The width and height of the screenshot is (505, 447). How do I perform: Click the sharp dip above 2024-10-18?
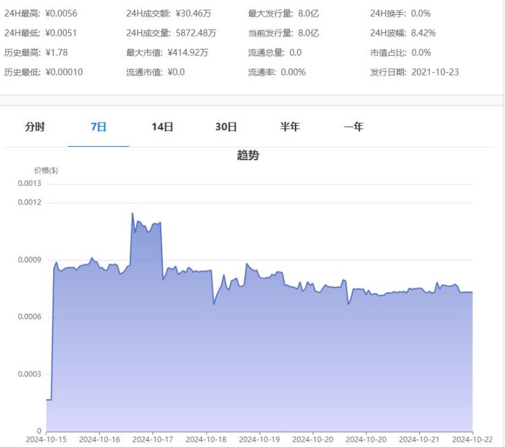pos(214,304)
